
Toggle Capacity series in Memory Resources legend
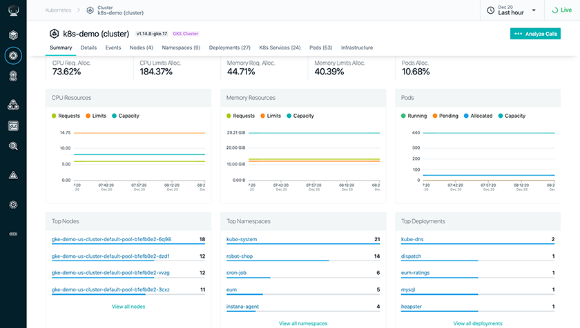(x=300, y=116)
